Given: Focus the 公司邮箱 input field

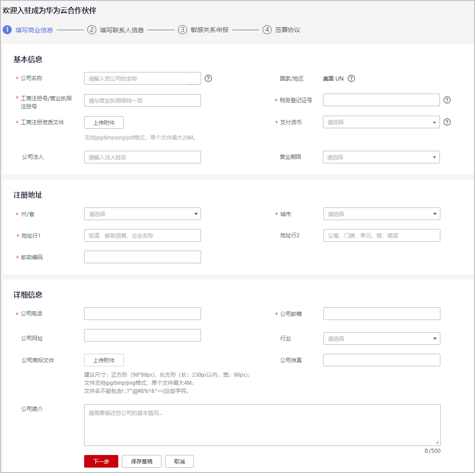Looking at the screenshot, I should click(382, 314).
